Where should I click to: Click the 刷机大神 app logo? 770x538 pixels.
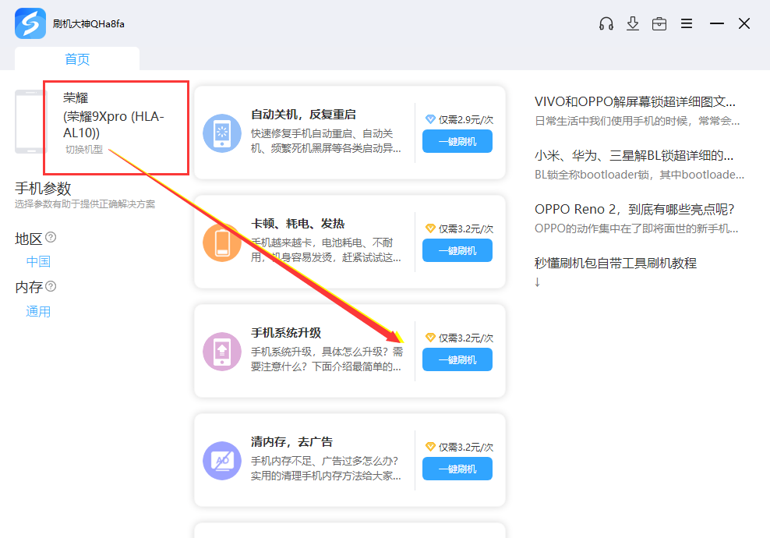click(x=30, y=23)
